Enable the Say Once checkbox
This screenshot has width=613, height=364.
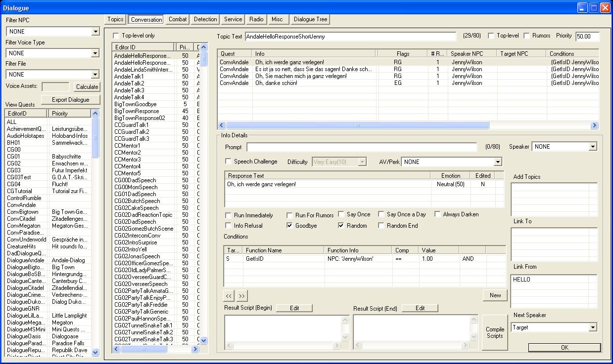point(341,214)
